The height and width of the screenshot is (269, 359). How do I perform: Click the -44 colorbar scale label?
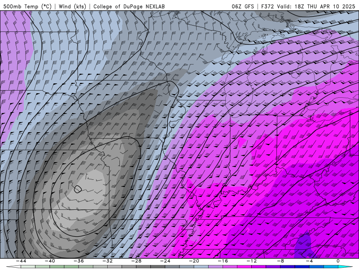[x=21, y=261]
